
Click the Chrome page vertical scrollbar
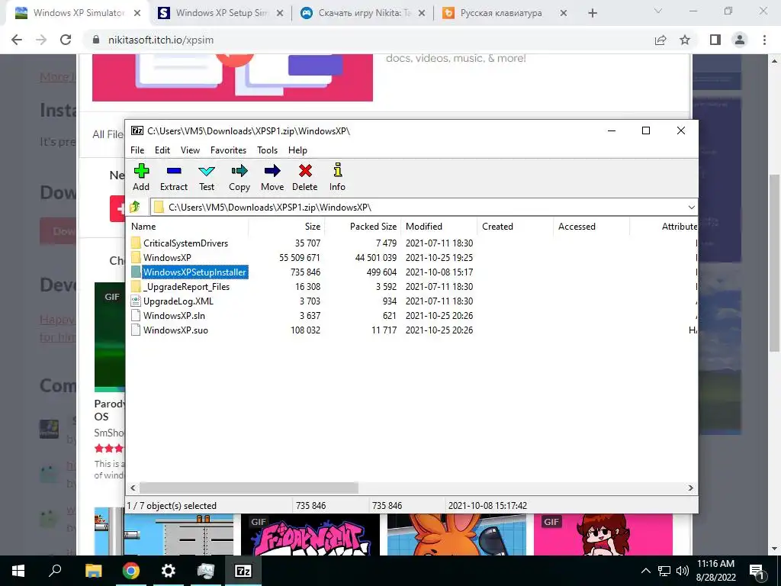tap(775, 263)
